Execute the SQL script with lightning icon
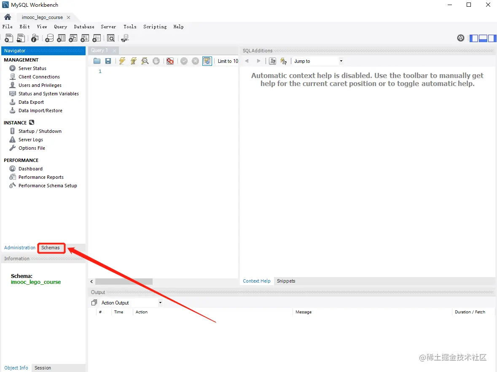The width and height of the screenshot is (497, 372). [x=122, y=61]
